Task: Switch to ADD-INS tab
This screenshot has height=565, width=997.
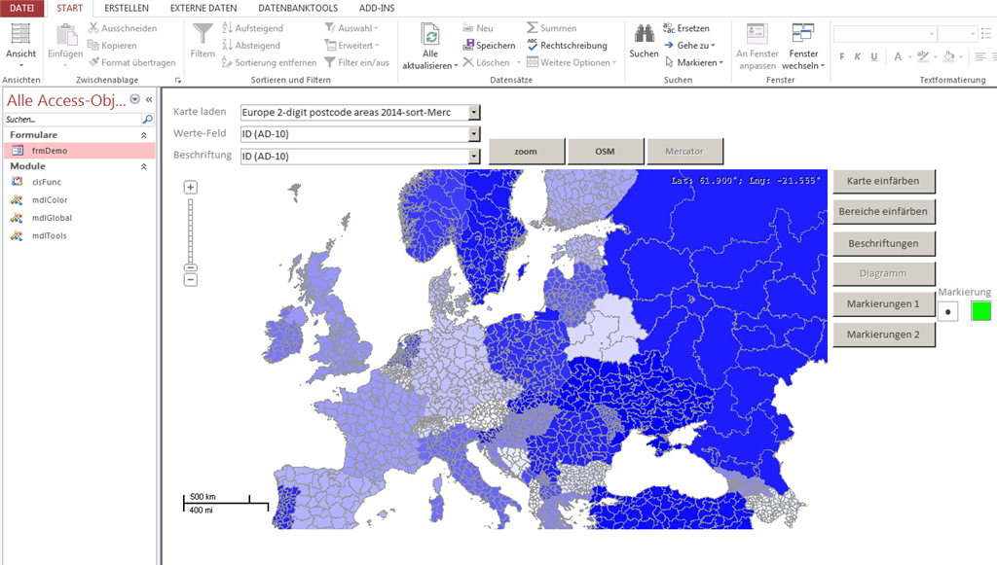Action: 377,8
